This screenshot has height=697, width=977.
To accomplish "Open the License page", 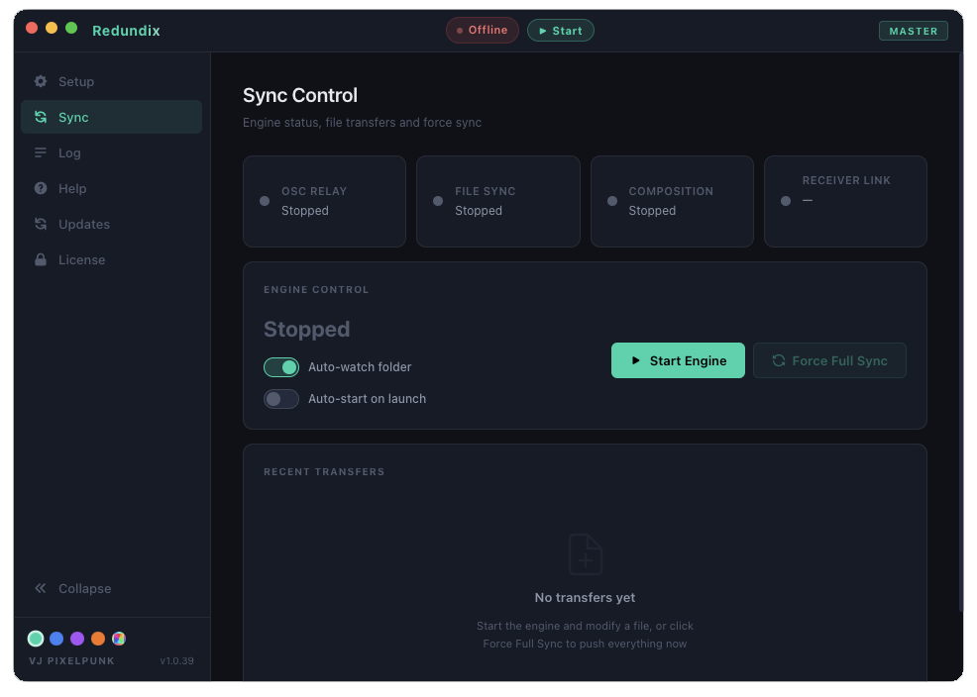I will click(112, 259).
